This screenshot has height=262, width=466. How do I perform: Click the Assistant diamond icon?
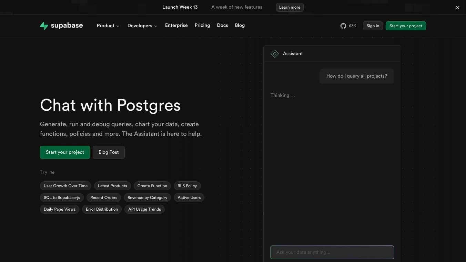275,54
